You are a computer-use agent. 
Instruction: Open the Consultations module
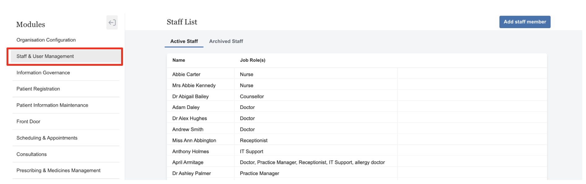32,154
